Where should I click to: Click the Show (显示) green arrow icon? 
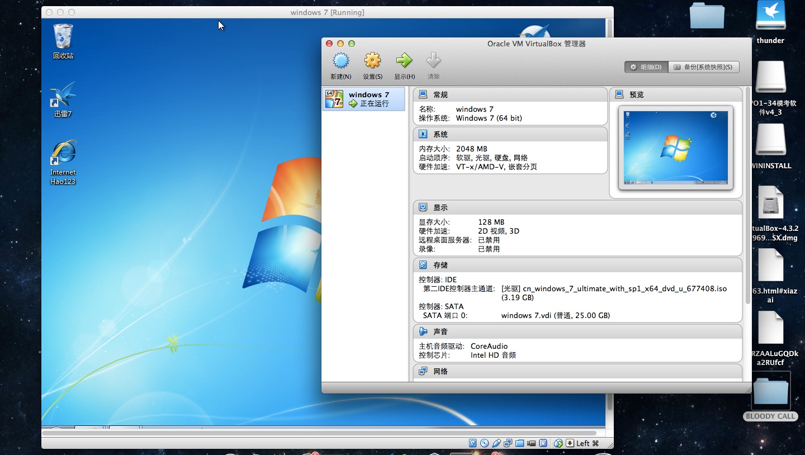coord(404,61)
